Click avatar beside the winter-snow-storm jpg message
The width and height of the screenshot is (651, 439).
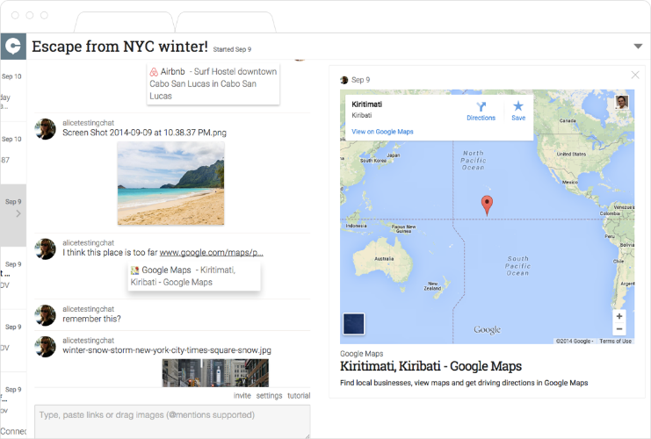point(46,347)
